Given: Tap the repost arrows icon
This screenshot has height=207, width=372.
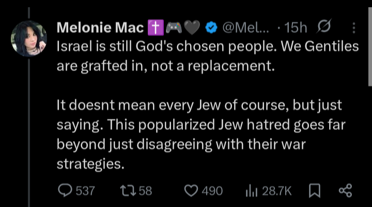Looking at the screenshot, I should (126, 190).
